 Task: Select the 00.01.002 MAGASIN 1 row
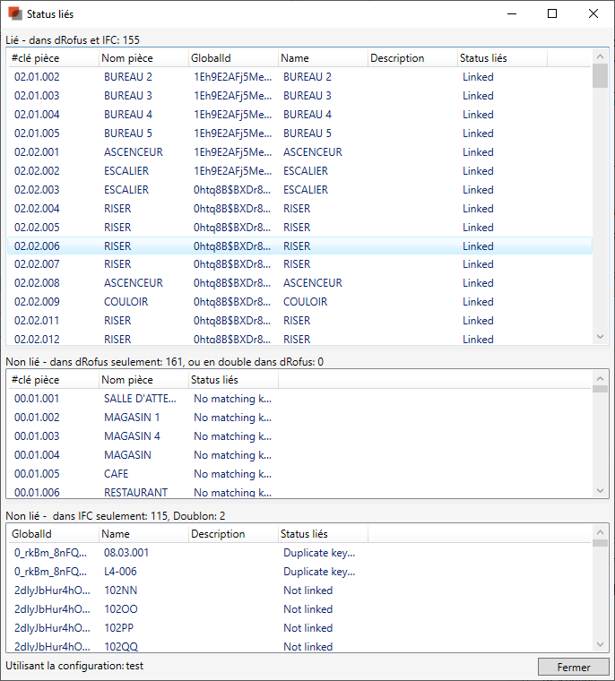pyautogui.click(x=143, y=418)
